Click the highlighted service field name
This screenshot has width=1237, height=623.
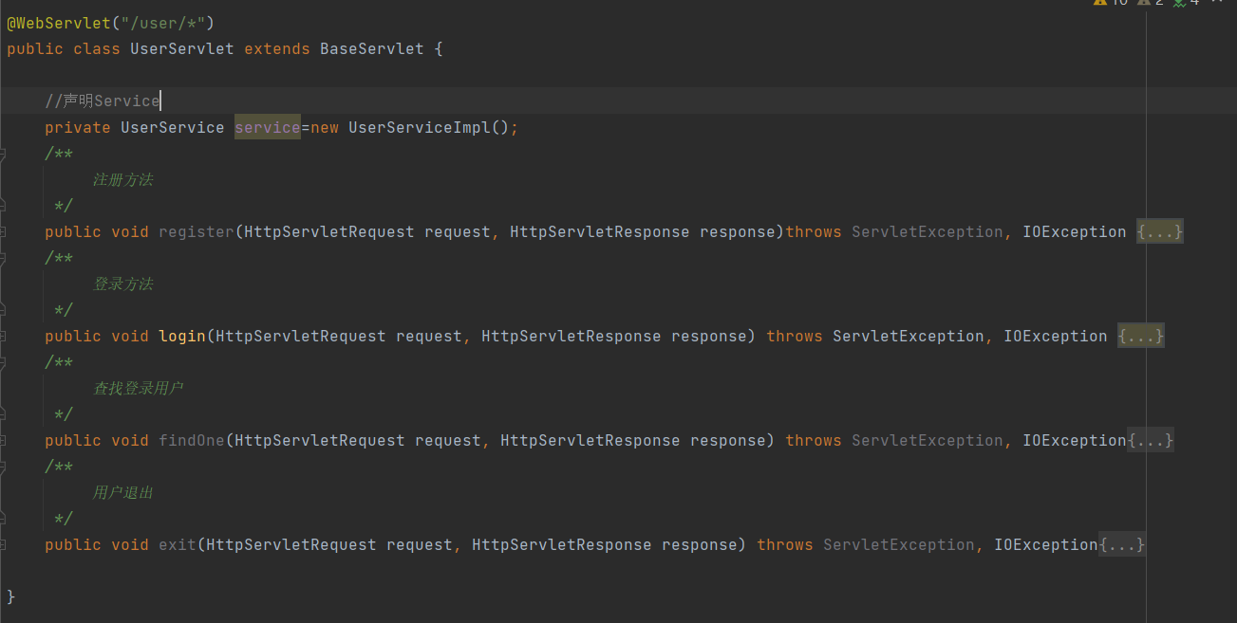[x=267, y=128]
